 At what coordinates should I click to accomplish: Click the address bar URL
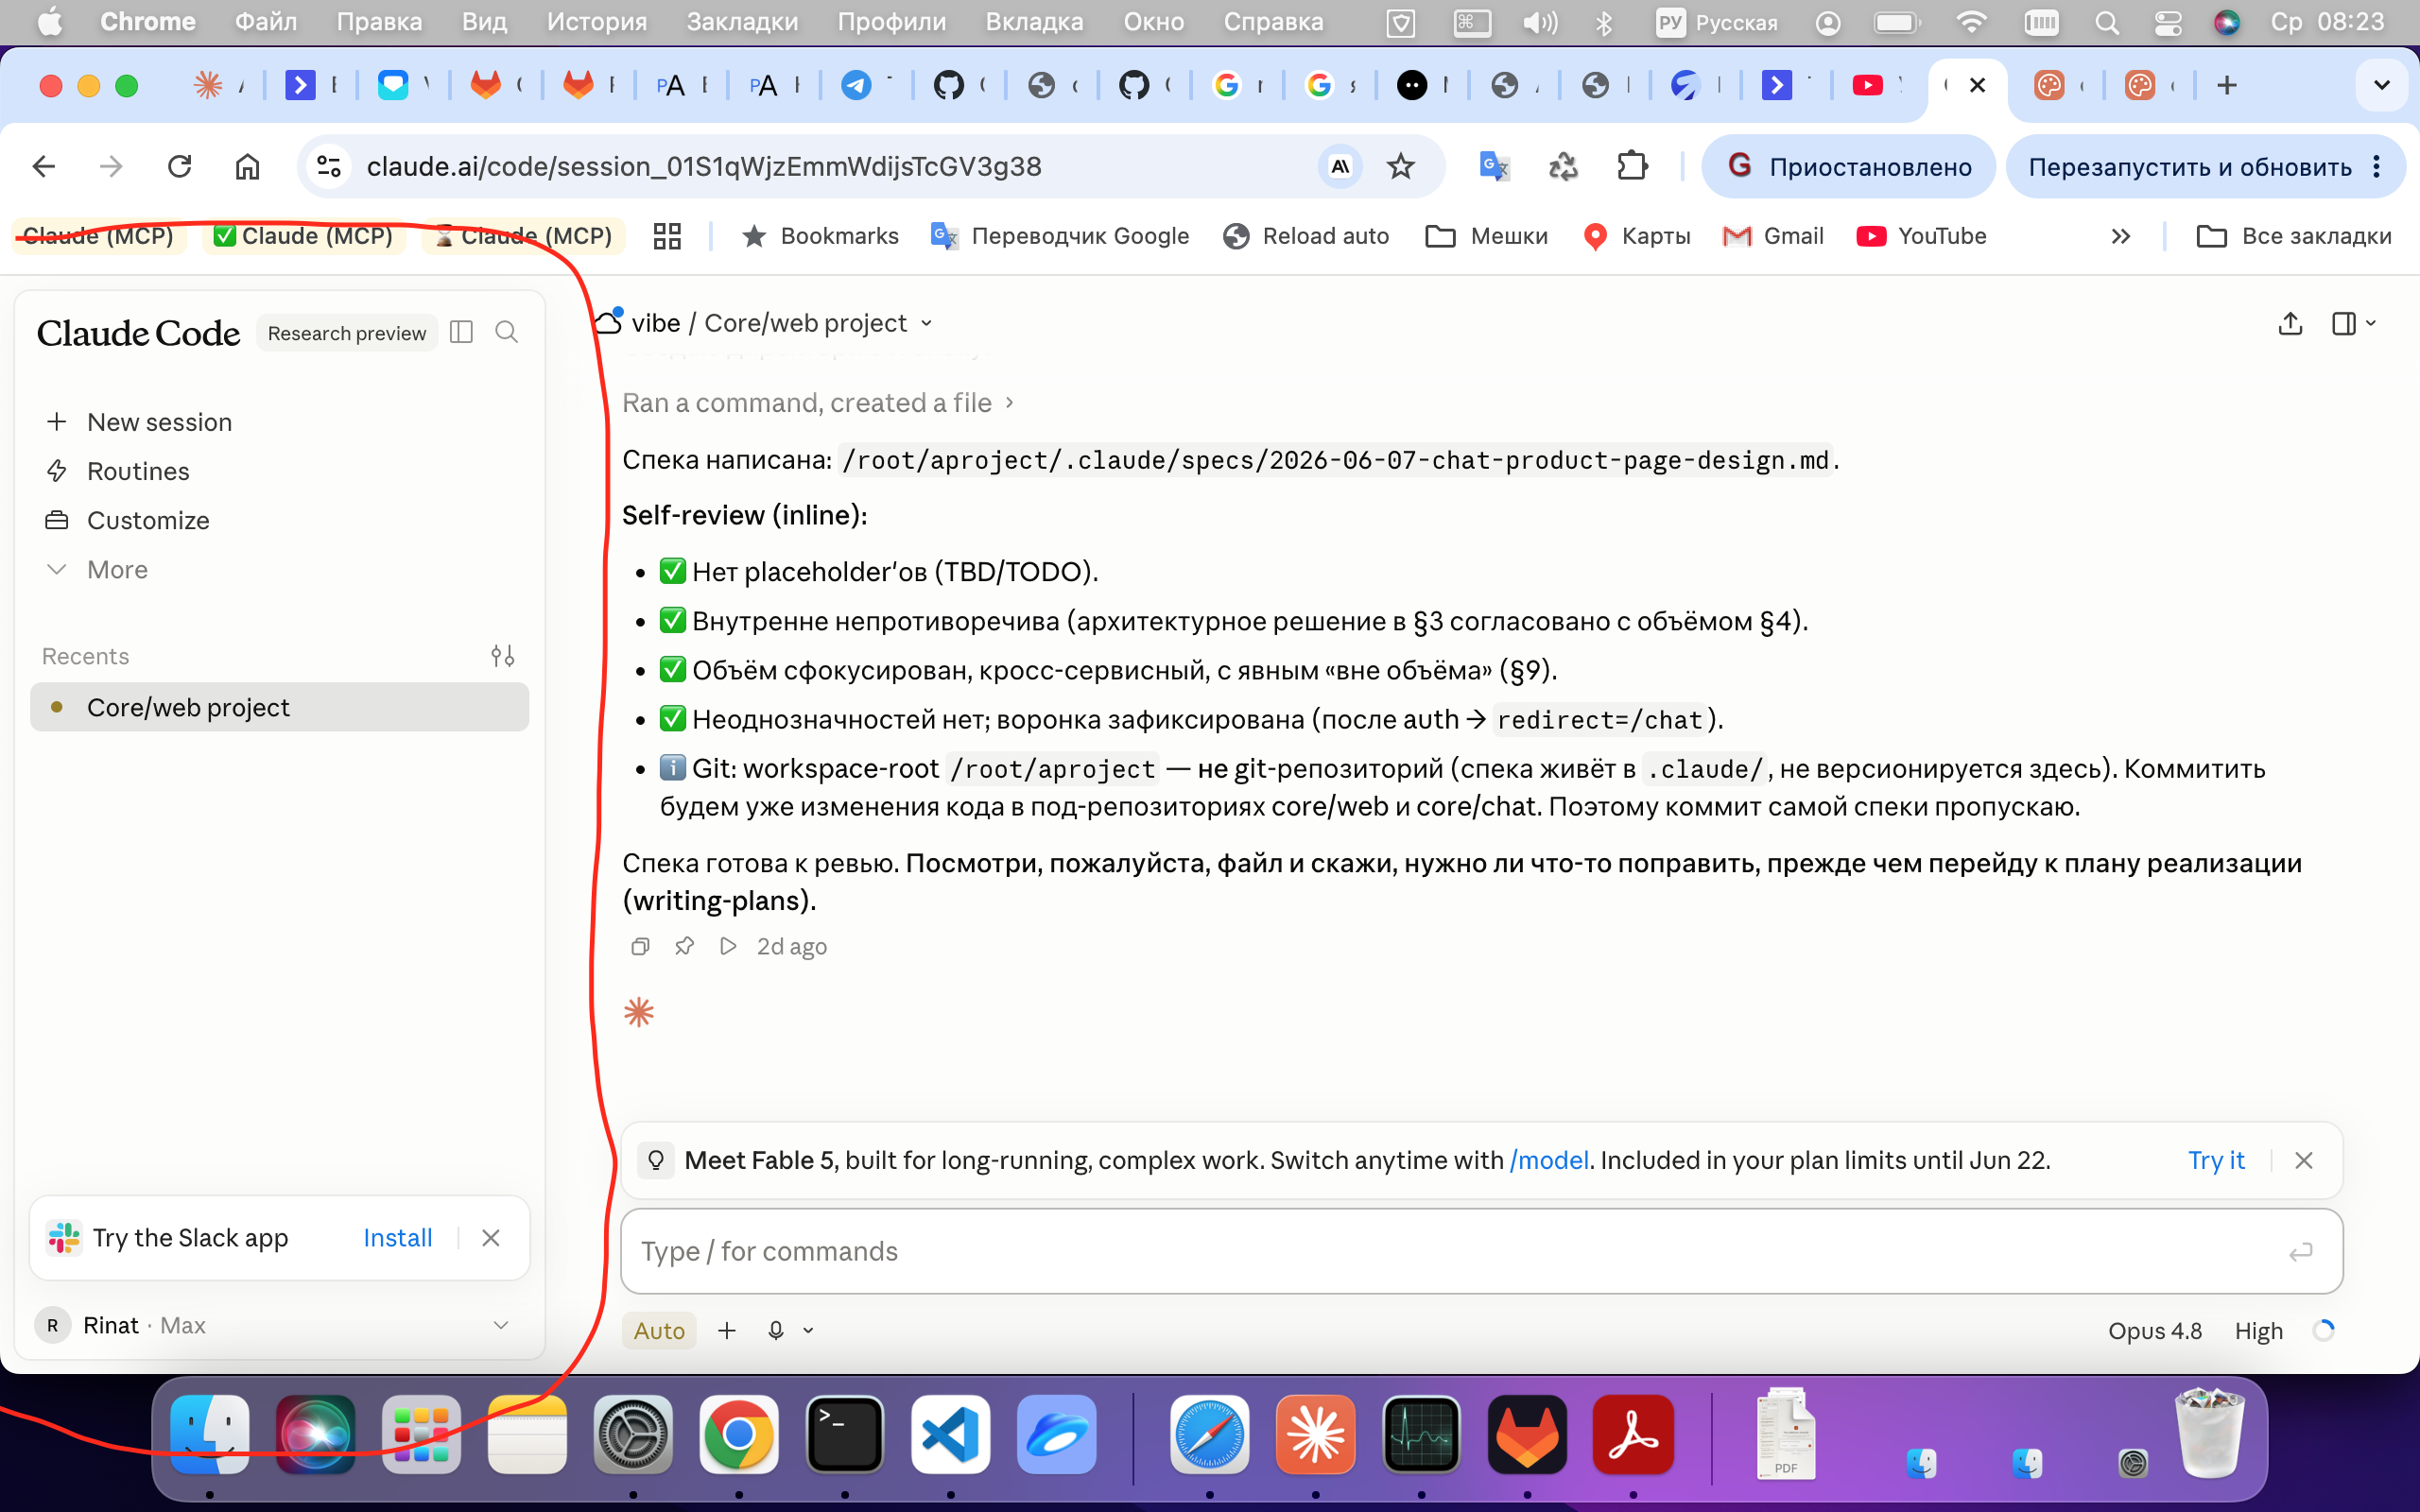click(x=704, y=166)
